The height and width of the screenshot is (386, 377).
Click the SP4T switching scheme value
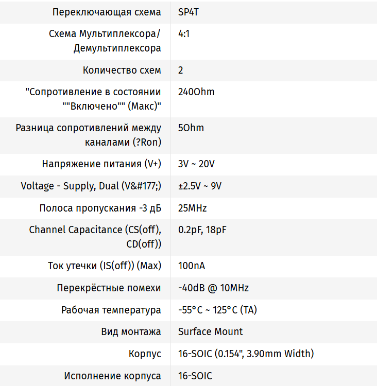188,12
